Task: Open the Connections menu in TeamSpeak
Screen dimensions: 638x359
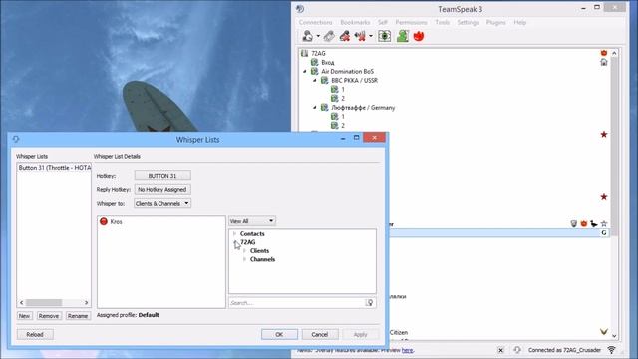Action: (315, 22)
